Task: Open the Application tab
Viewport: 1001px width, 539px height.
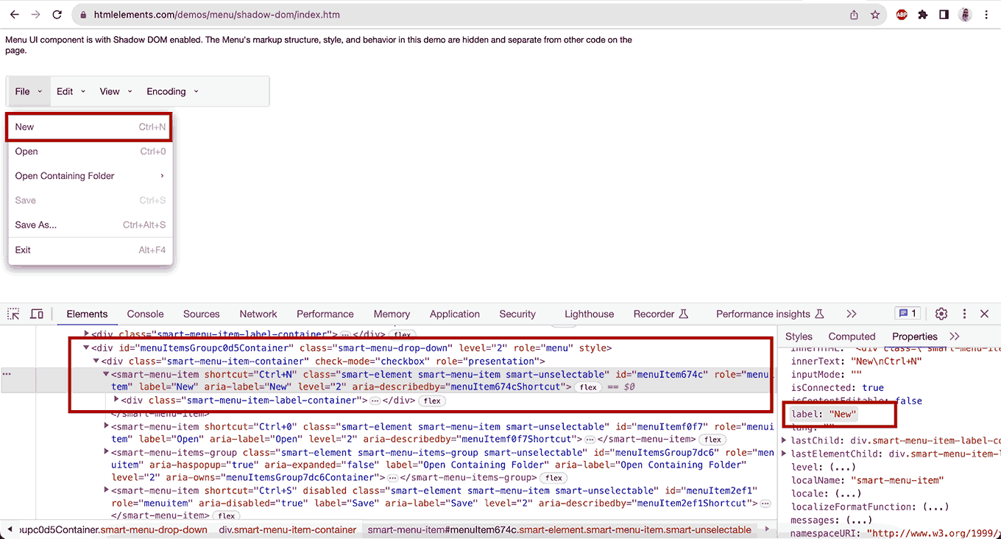Action: [x=455, y=314]
